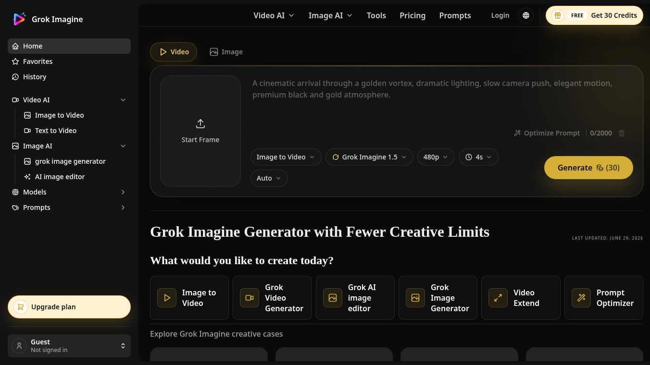This screenshot has height=365, width=650.
Task: Click the Guest avatar icon
Action: tap(19, 346)
